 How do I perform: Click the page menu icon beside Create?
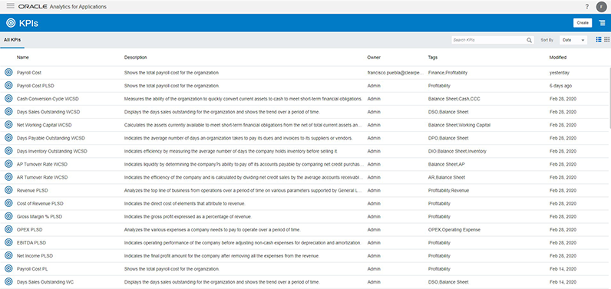(x=603, y=23)
